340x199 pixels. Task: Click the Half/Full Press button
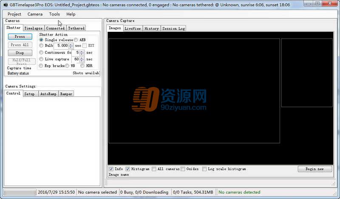point(22,62)
